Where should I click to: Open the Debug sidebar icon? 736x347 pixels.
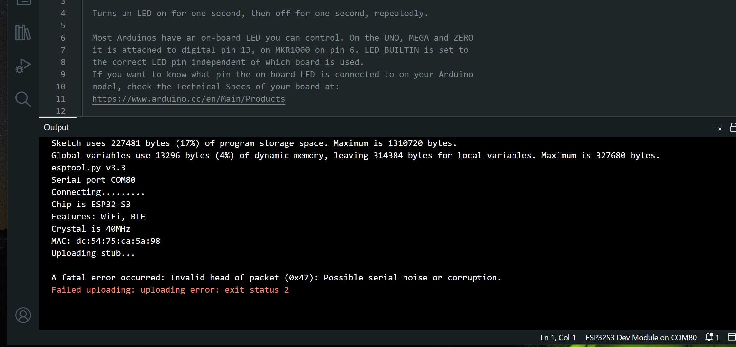[x=23, y=66]
